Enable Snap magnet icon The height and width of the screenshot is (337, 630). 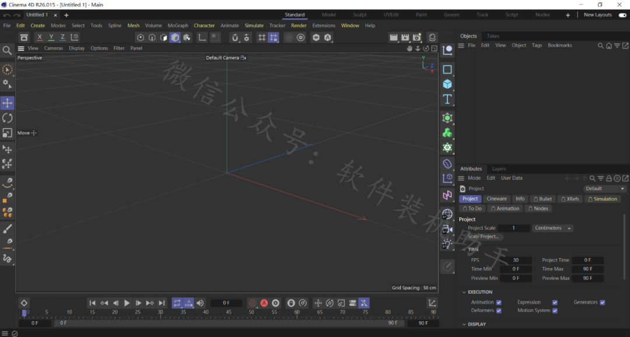(235, 37)
